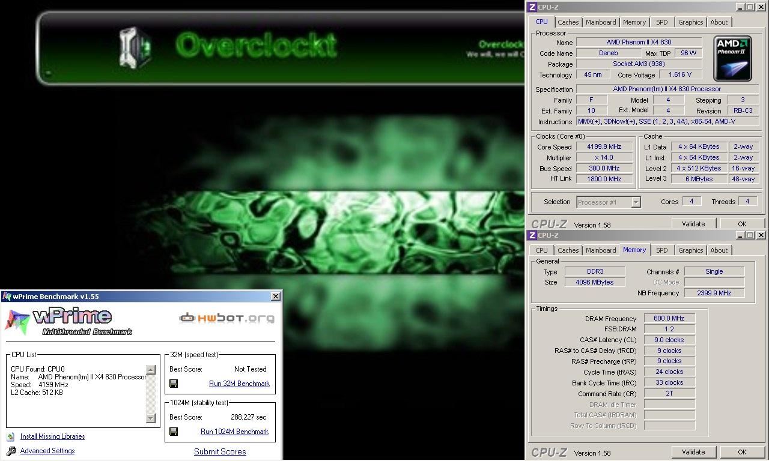Click the Best Score 288.227 sec text
The height and width of the screenshot is (461, 769).
tap(249, 417)
